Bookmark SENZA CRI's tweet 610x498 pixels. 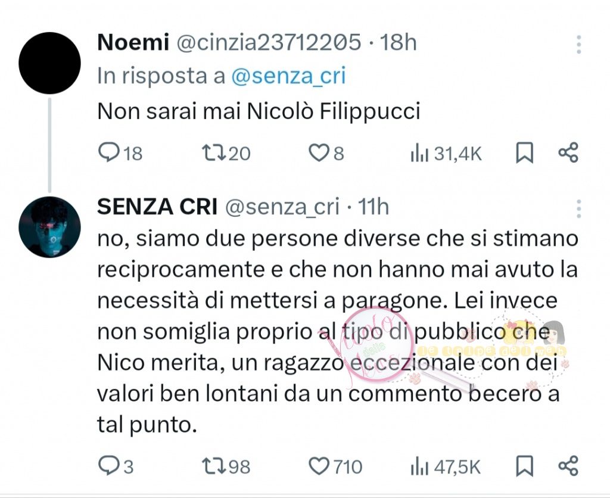(x=524, y=466)
